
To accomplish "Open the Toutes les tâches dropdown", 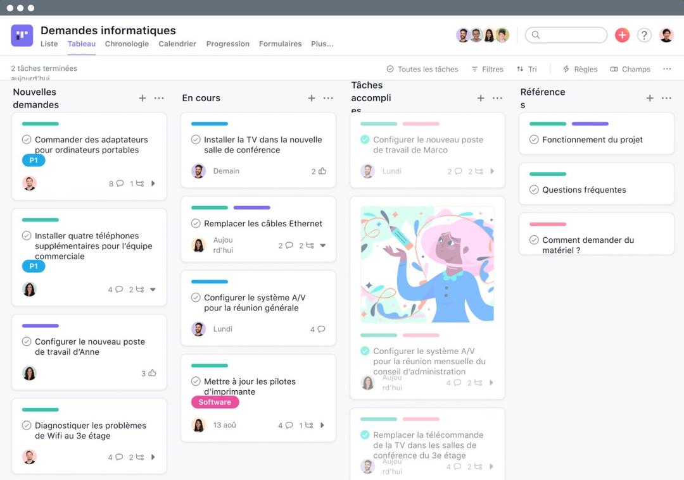I will point(422,69).
